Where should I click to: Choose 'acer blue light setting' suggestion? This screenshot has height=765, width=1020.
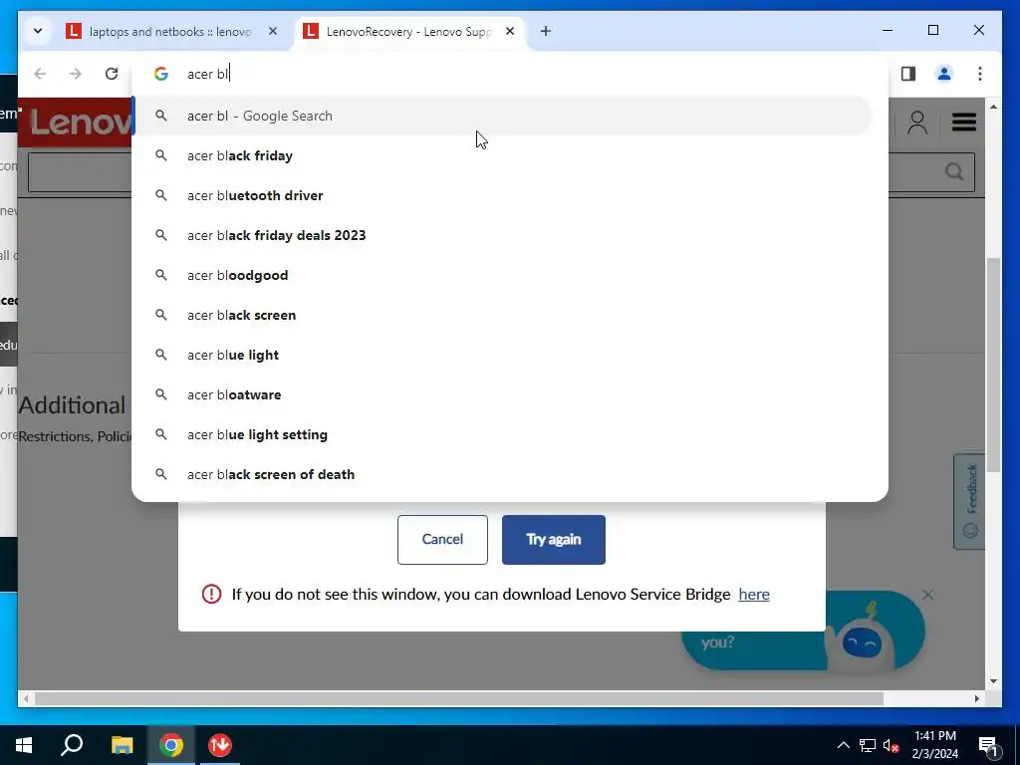[502, 434]
